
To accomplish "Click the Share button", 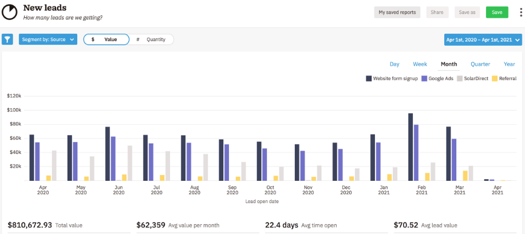I will pos(437,12).
